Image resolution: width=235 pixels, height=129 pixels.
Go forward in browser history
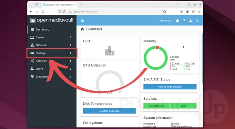tap(37, 12)
